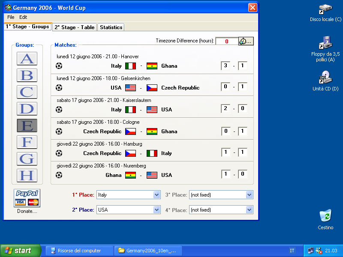This screenshot has height=257, width=343.
Task: Switch to Germany2006_10en taskbar folder item
Action: coord(148,251)
